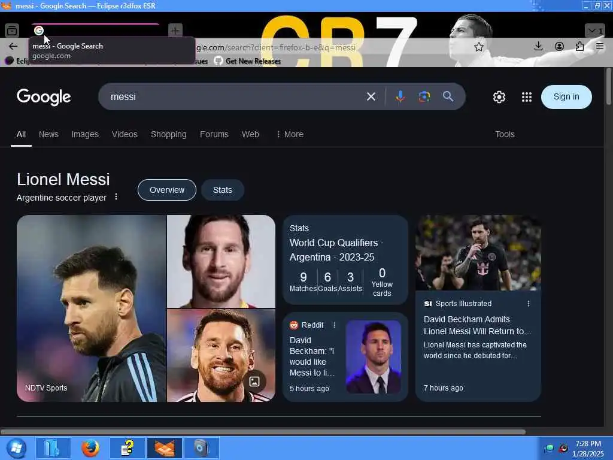Screen dimensions: 613x460
Task: Click the browser back arrow
Action: (13, 47)
